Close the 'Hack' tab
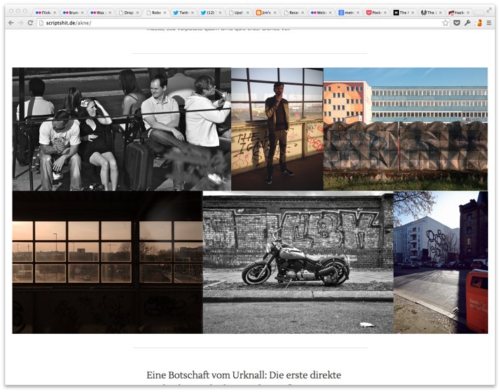Image resolution: width=500 pixels, height=392 pixels. point(468,13)
